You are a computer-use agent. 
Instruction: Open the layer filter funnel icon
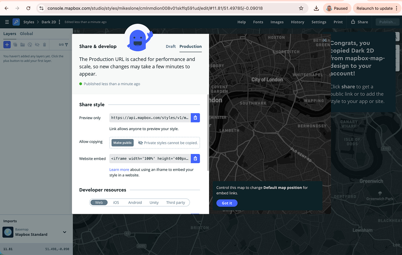pyautogui.click(x=67, y=44)
